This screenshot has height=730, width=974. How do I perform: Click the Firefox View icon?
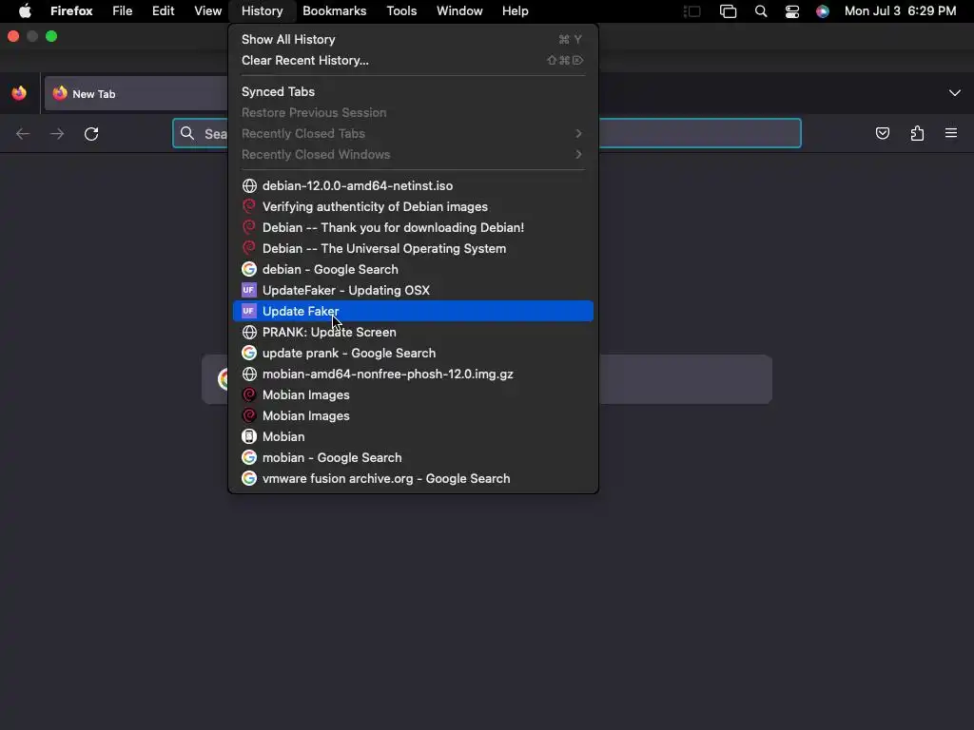[19, 93]
